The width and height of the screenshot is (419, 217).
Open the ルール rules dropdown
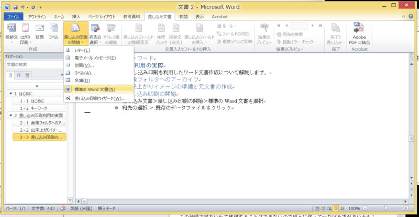227,26
